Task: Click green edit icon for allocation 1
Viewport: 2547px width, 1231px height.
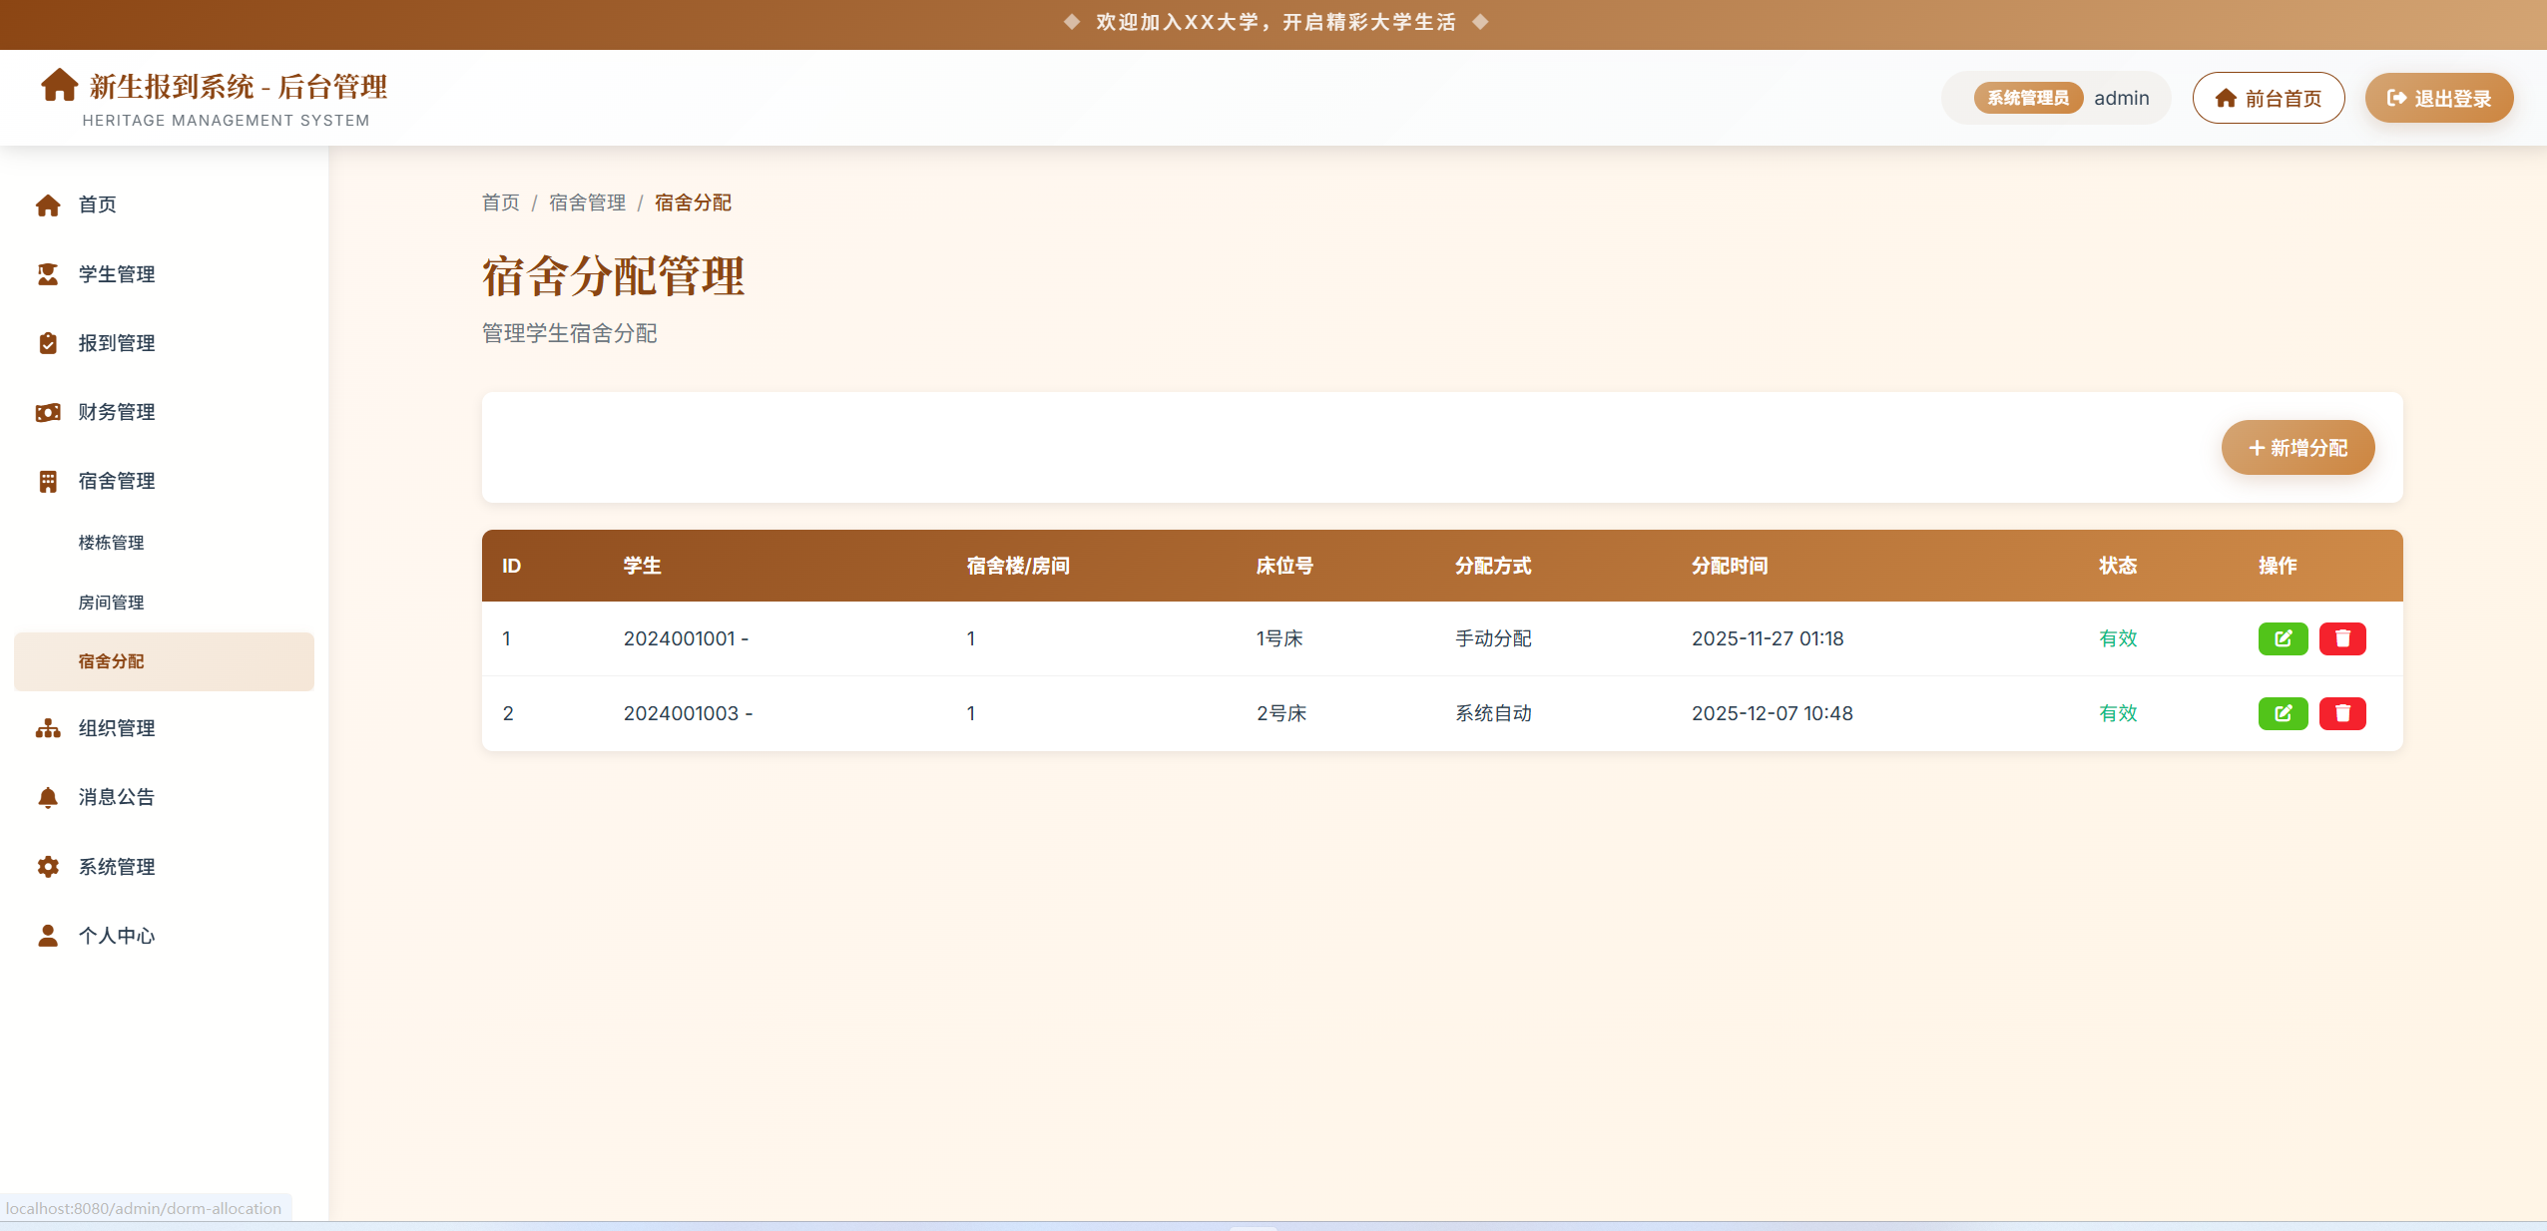Action: click(2283, 638)
